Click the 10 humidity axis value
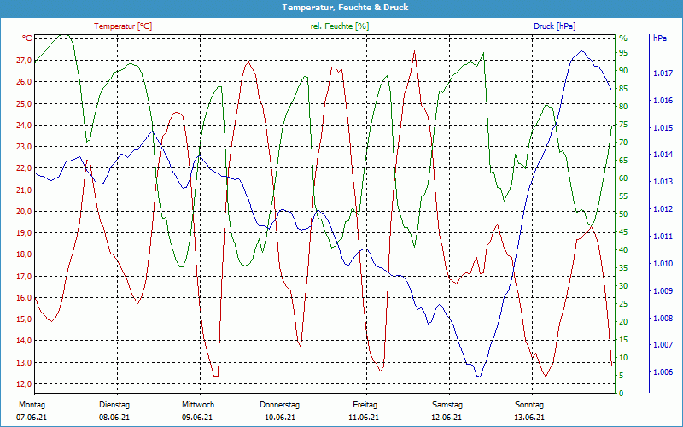 click(623, 357)
